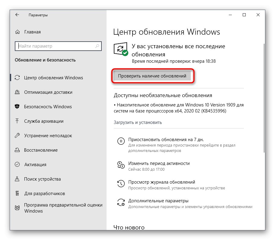The height and width of the screenshot is (240, 275).
Task: Click the Найти параметр search field
Action: click(x=58, y=46)
